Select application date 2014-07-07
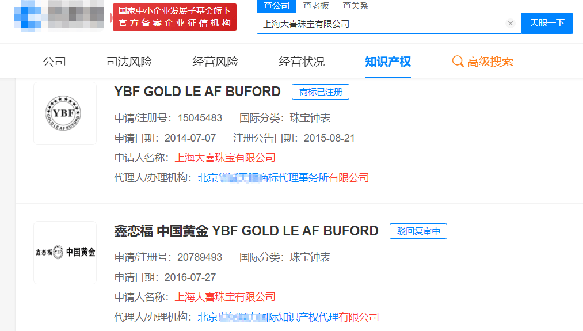The width and height of the screenshot is (583, 331). point(190,138)
